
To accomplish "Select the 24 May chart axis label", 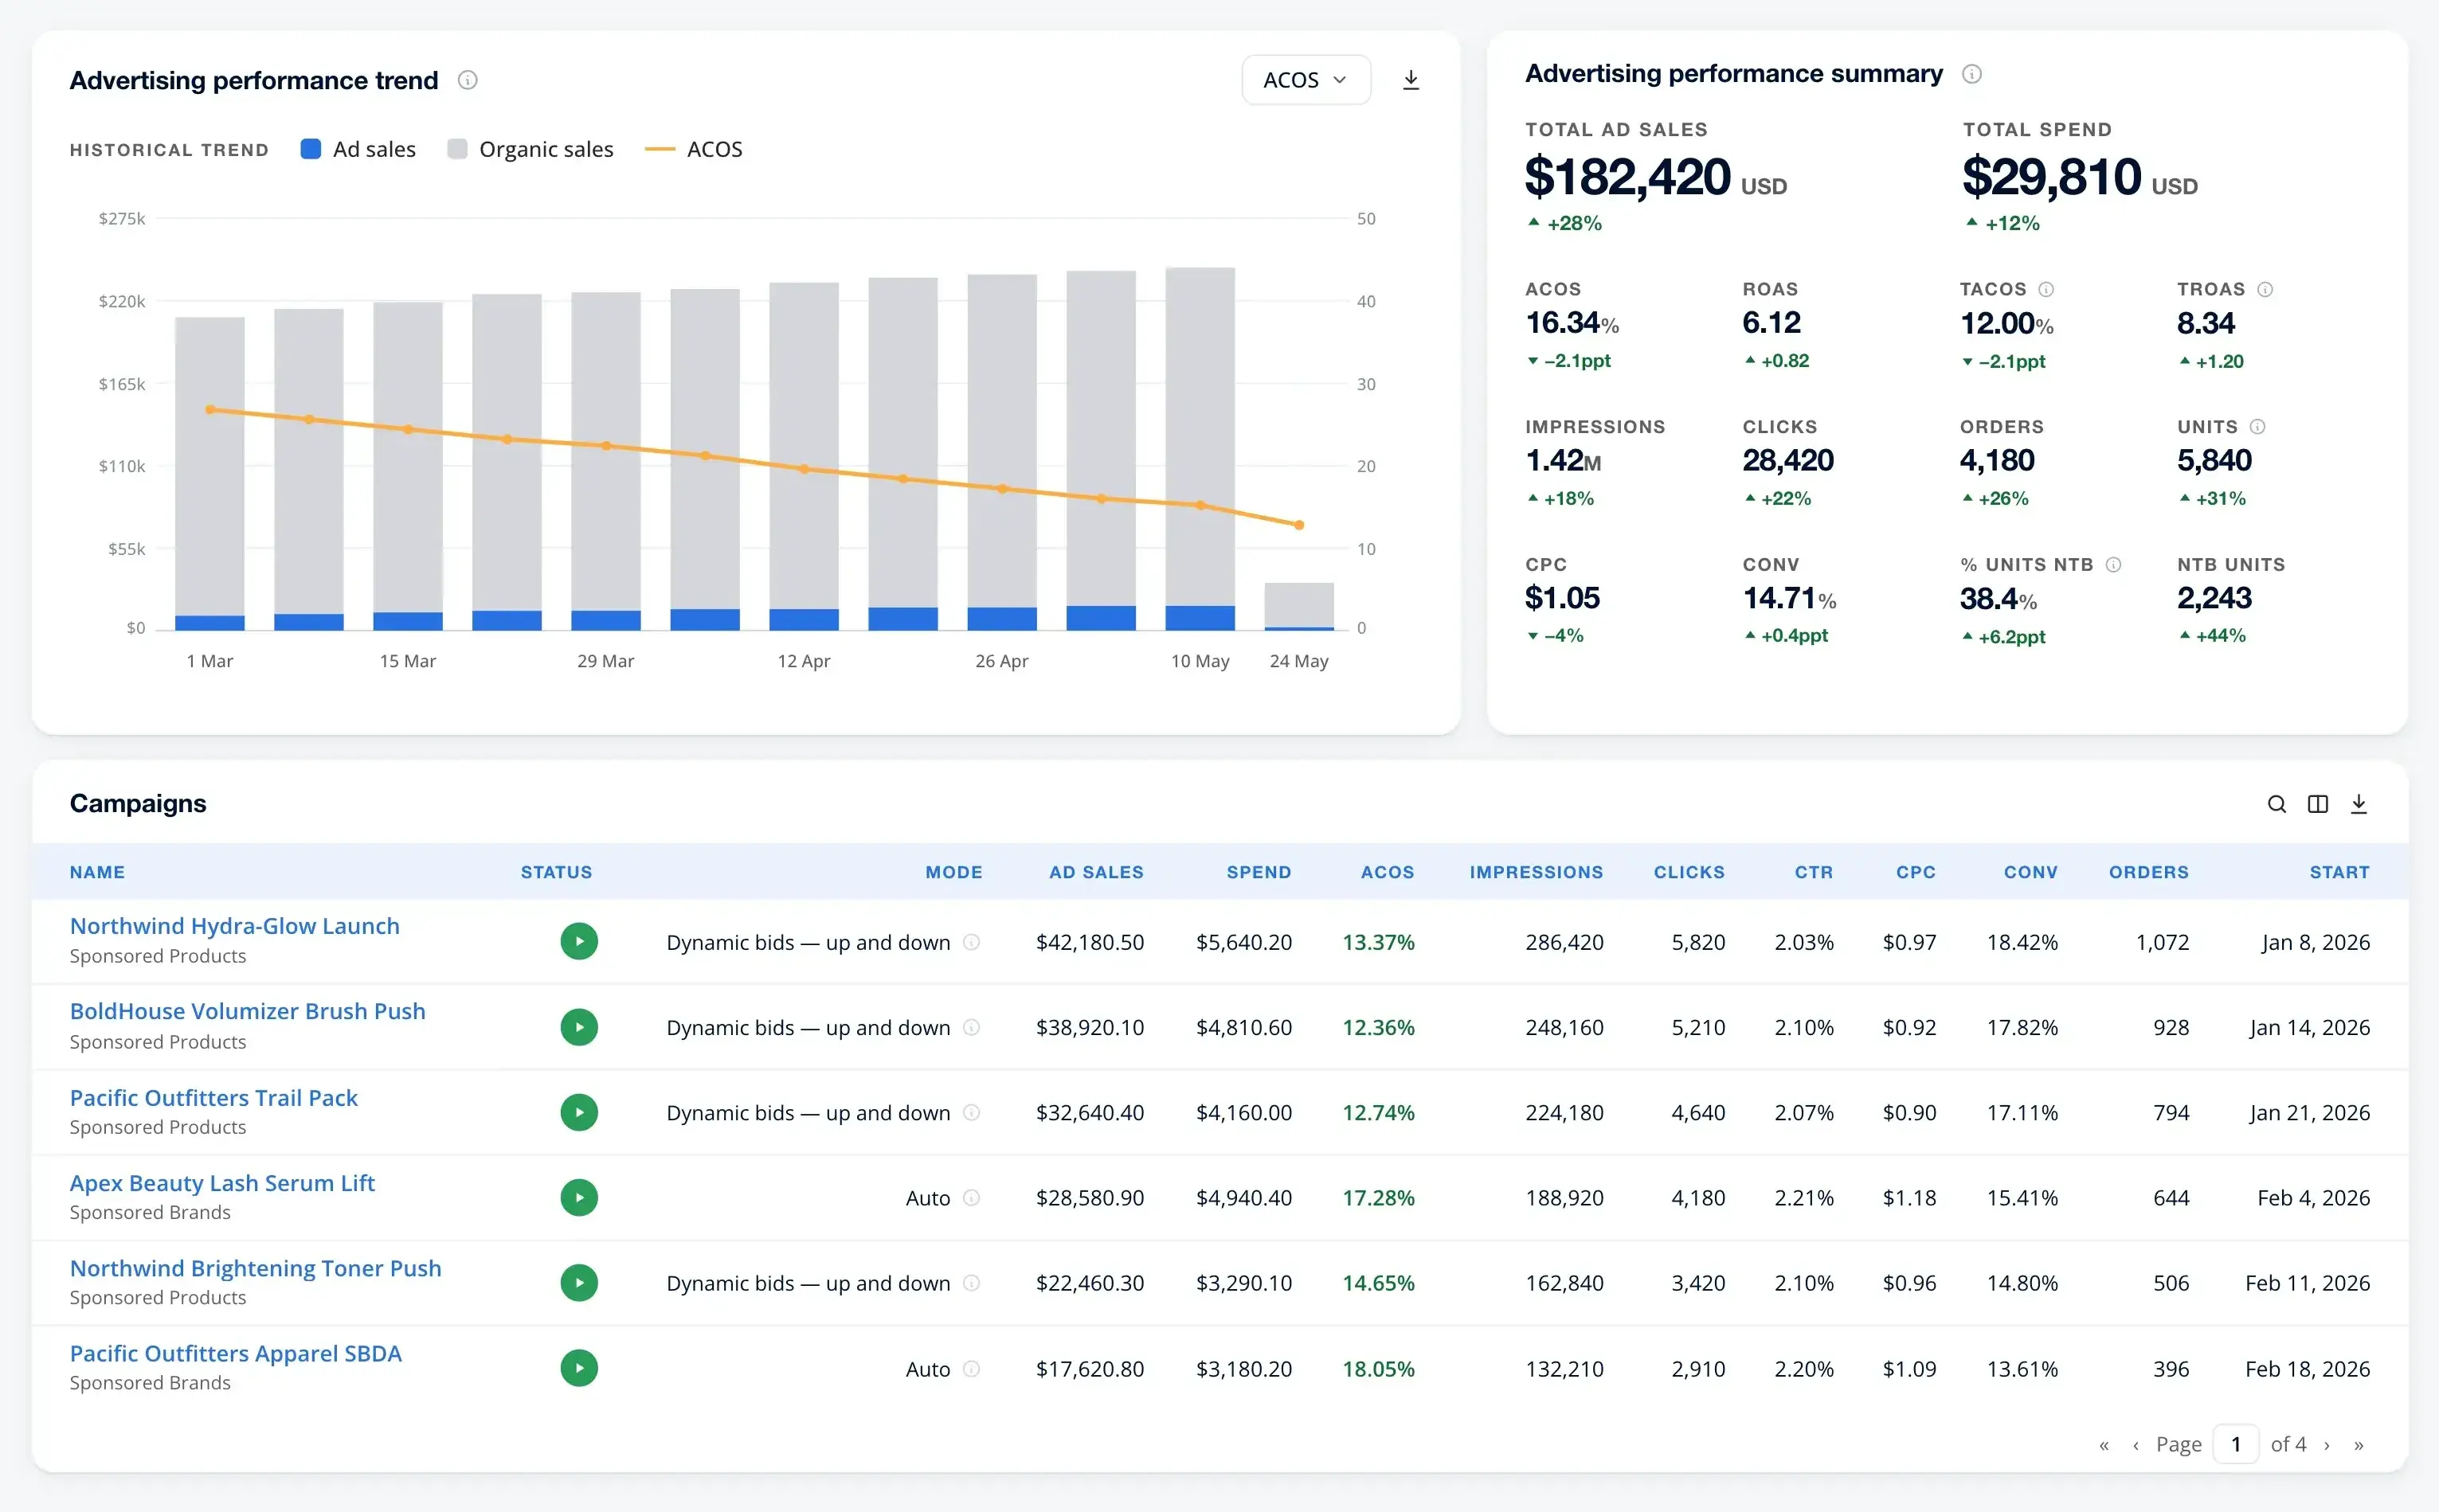I will pyautogui.click(x=1298, y=661).
